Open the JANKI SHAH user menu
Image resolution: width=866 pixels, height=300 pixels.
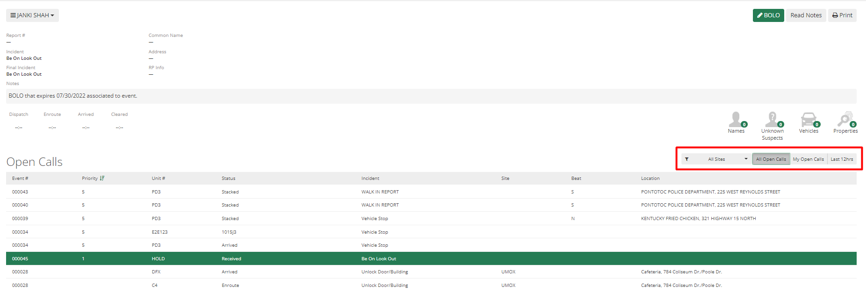pyautogui.click(x=32, y=15)
